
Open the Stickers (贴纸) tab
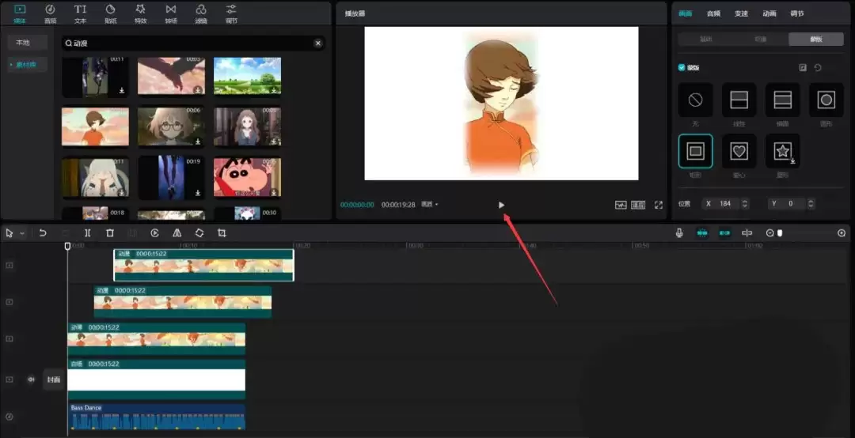[x=111, y=13]
